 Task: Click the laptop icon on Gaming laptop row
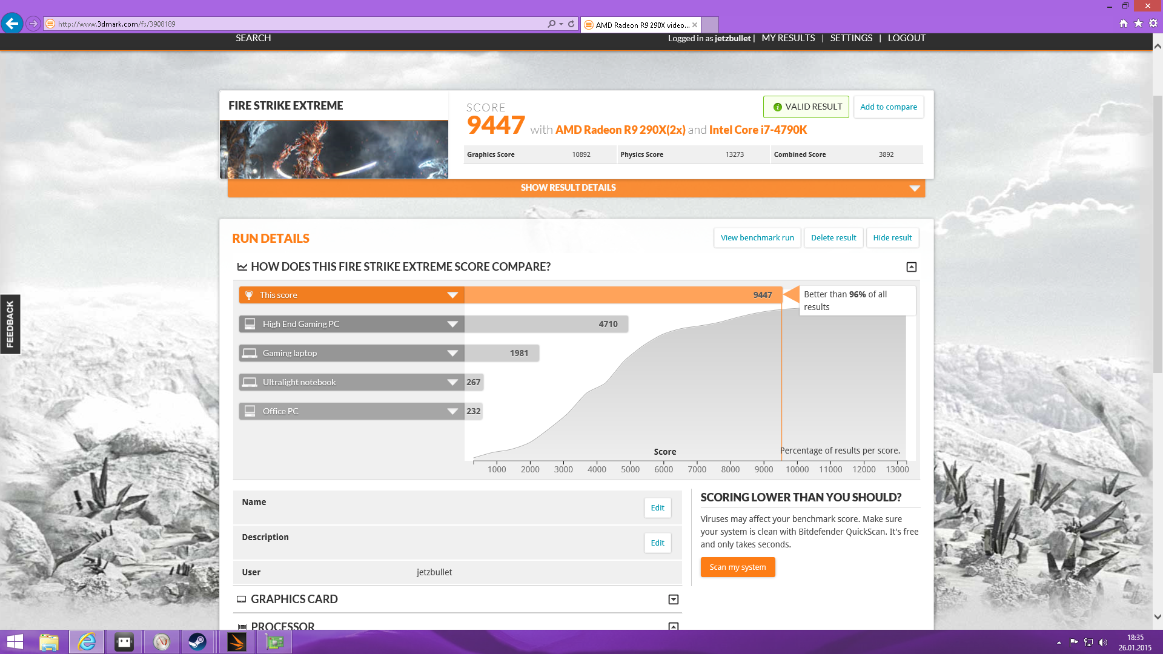250,353
